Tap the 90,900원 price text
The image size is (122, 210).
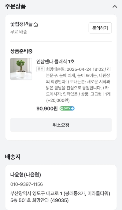point(47,108)
